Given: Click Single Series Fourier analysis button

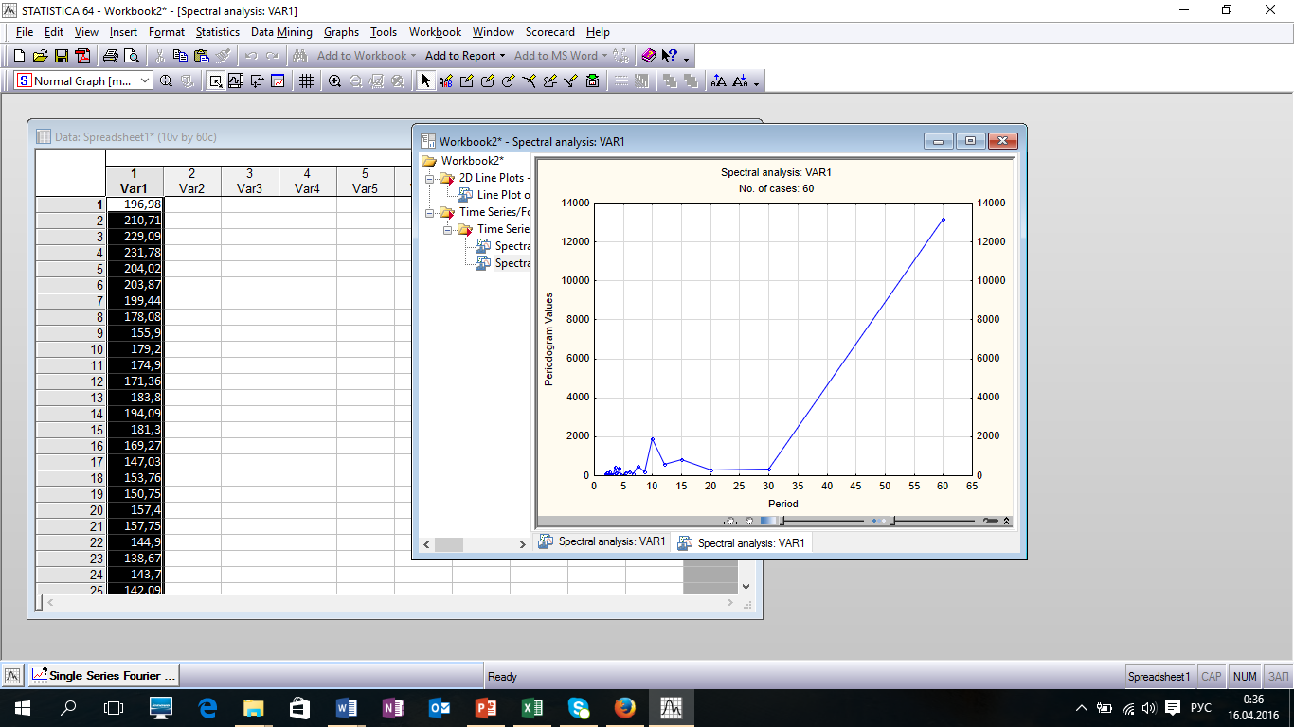Looking at the screenshot, I should coord(103,675).
